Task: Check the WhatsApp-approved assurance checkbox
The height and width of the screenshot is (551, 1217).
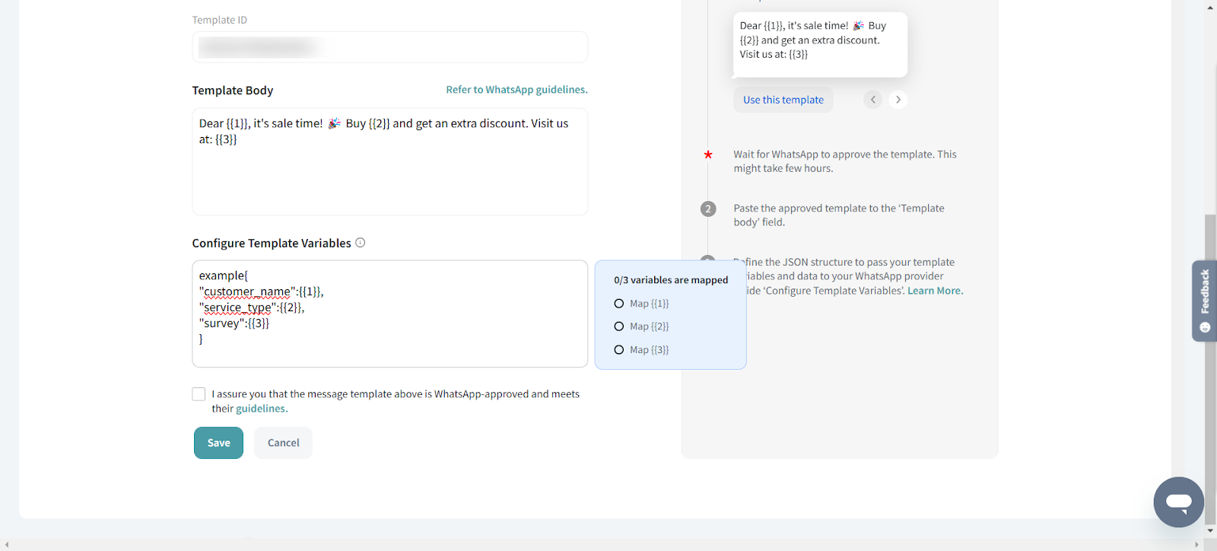Action: 199,394
